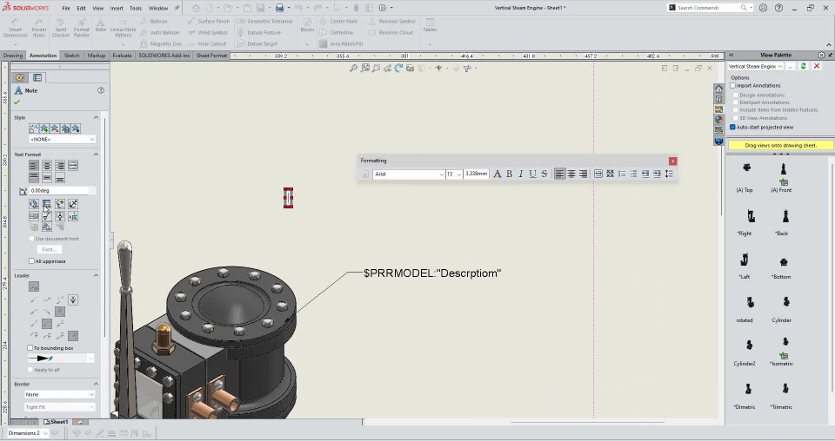
Task: Open the leader arrow style dropdown
Action: (61, 359)
